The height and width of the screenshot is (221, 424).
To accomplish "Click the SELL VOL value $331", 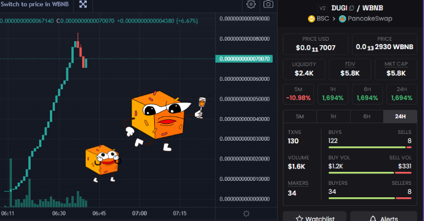I will 405,166.
